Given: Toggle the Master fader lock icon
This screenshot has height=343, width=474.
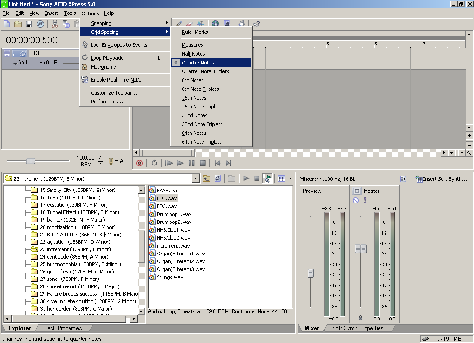Looking at the screenshot, I should (360, 318).
